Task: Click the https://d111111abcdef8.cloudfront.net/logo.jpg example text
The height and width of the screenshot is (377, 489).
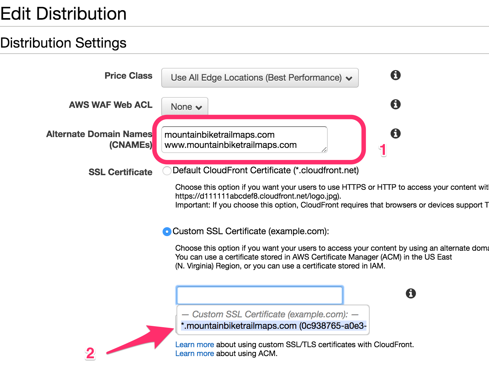Action: click(x=258, y=196)
